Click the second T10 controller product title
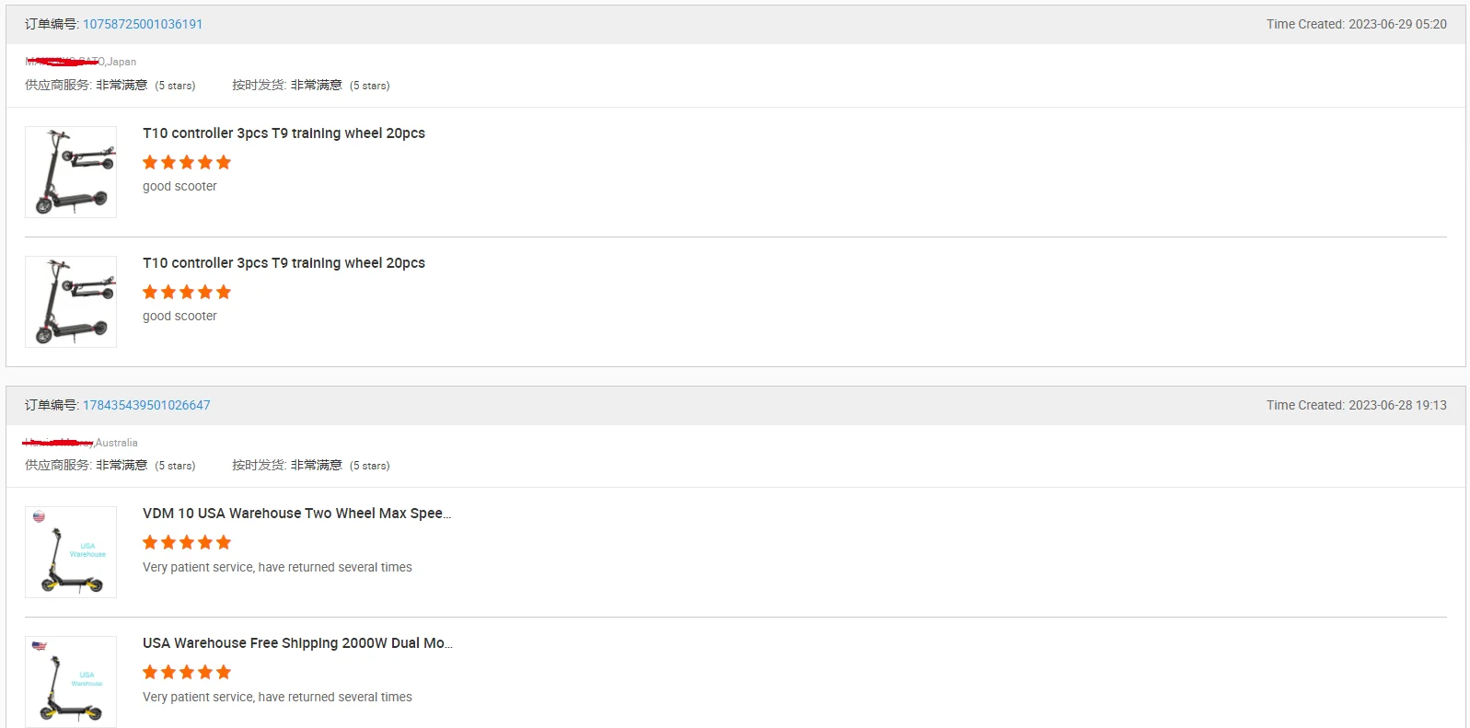This screenshot has width=1470, height=728. point(284,263)
